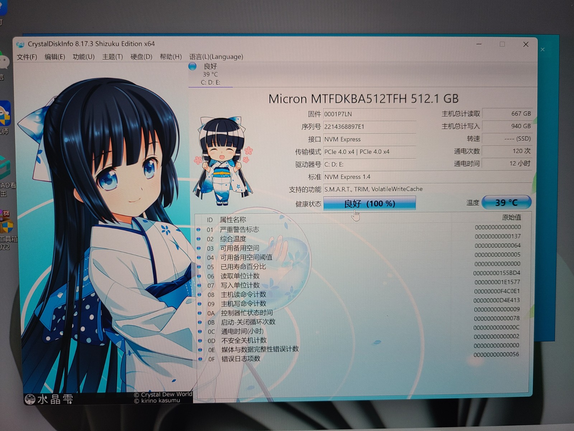
Task: Click the rotation rate value ---- (SSD)
Action: click(507, 139)
